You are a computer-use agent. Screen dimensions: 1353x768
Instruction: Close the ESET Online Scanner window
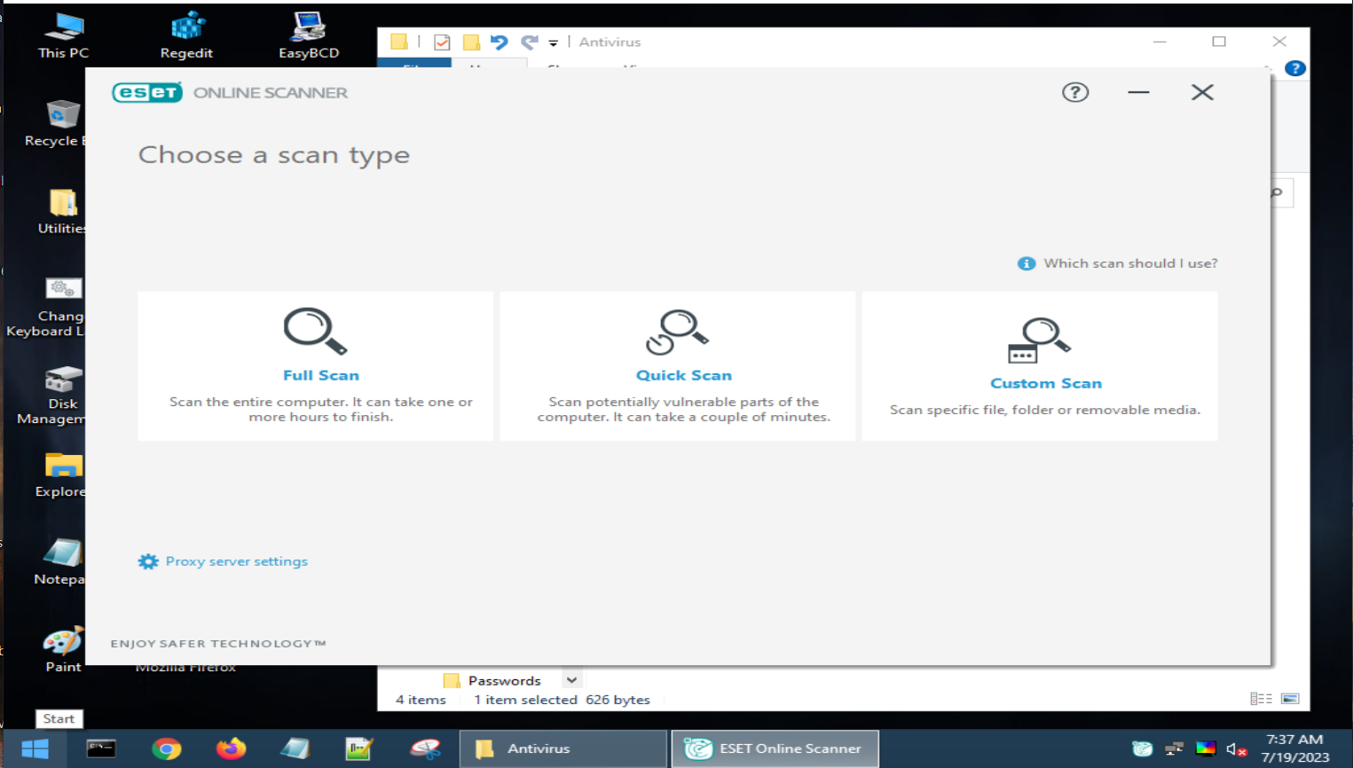pos(1202,92)
